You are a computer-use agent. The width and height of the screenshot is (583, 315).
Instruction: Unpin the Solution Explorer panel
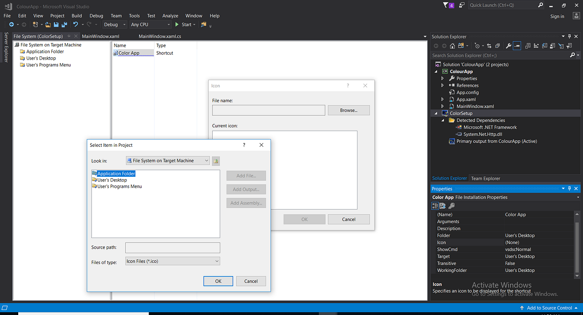[x=570, y=36]
